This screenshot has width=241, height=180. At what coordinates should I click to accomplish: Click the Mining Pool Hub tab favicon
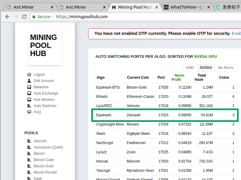pos(114,7)
